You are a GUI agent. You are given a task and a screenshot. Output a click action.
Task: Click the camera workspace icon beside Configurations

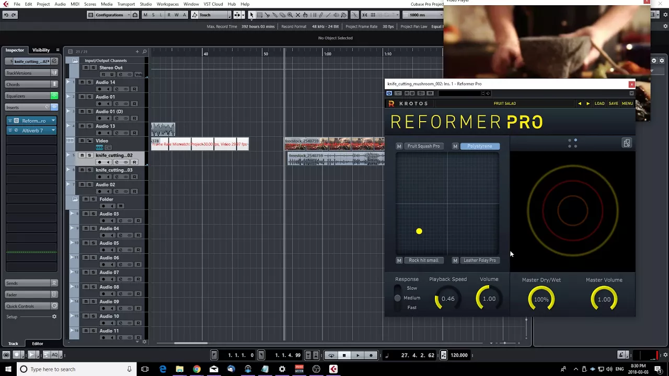click(x=135, y=15)
